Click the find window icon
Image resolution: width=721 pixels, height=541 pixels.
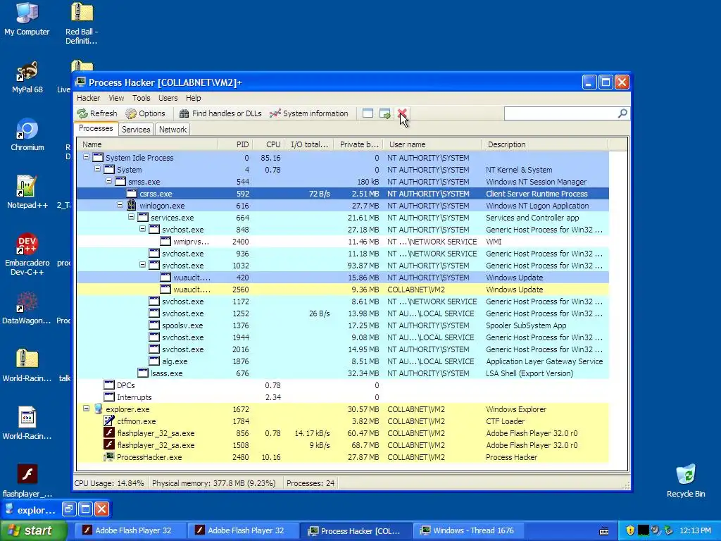368,113
